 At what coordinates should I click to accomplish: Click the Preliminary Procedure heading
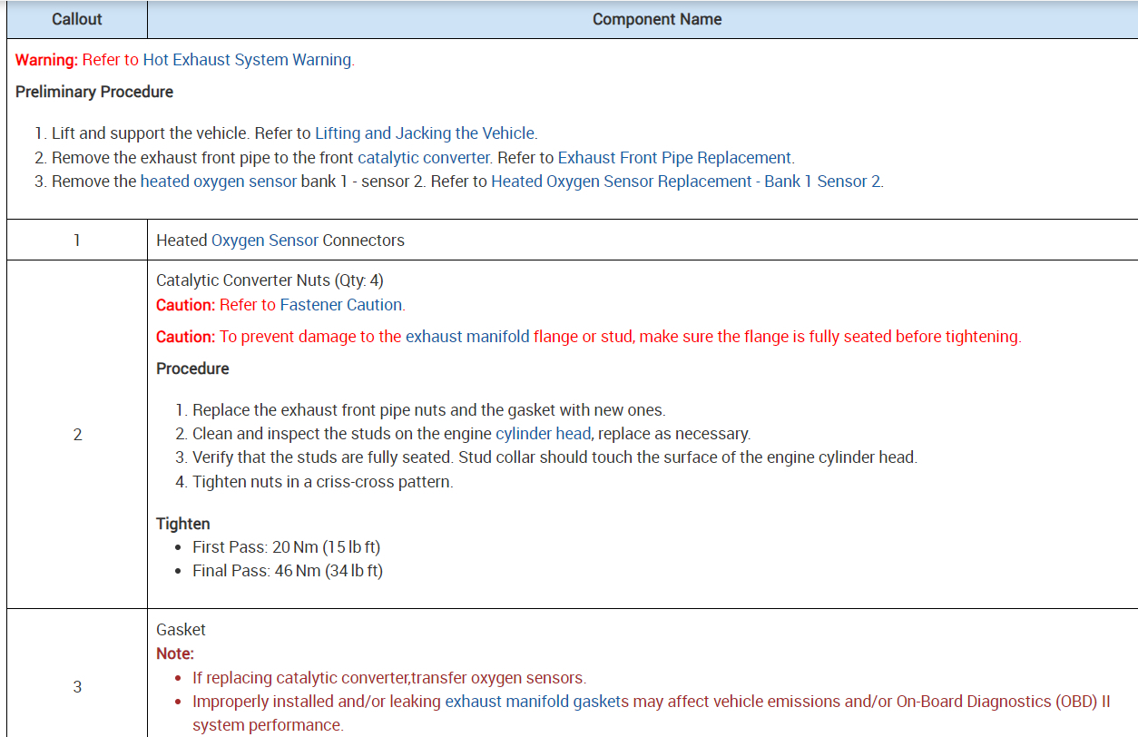tap(94, 92)
